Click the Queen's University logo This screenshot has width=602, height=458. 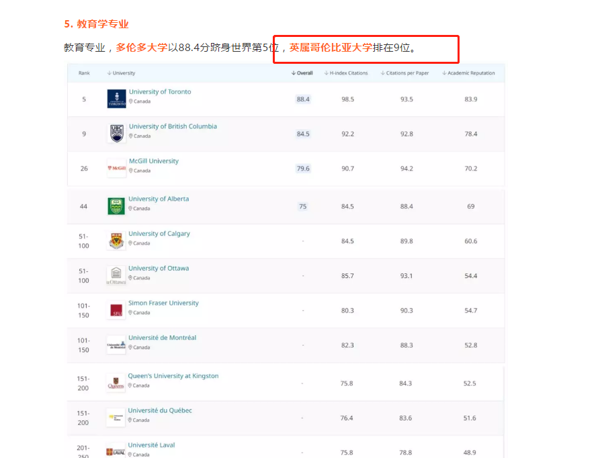click(116, 383)
